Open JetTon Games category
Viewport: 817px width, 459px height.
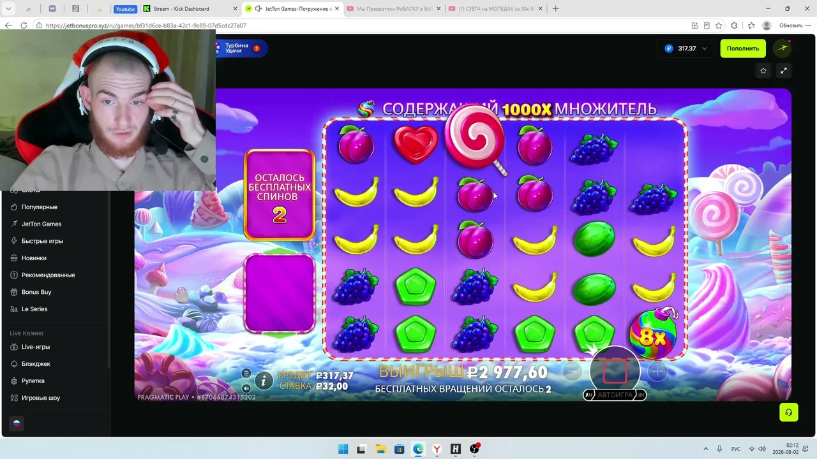[41, 224]
